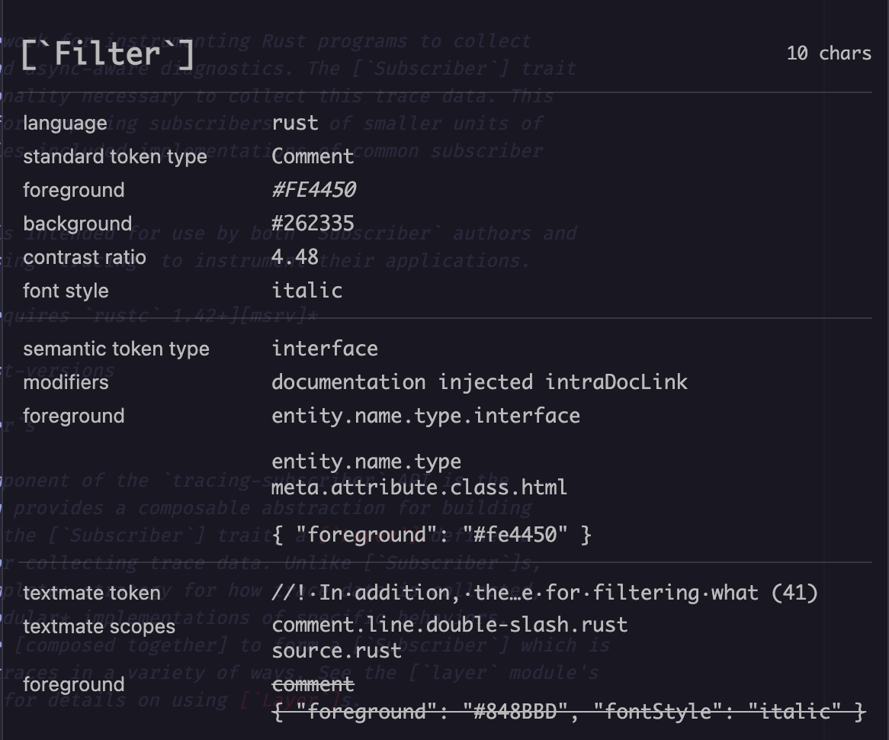Select the entity.name.type fallback scope
This screenshot has width=889, height=740.
click(367, 461)
